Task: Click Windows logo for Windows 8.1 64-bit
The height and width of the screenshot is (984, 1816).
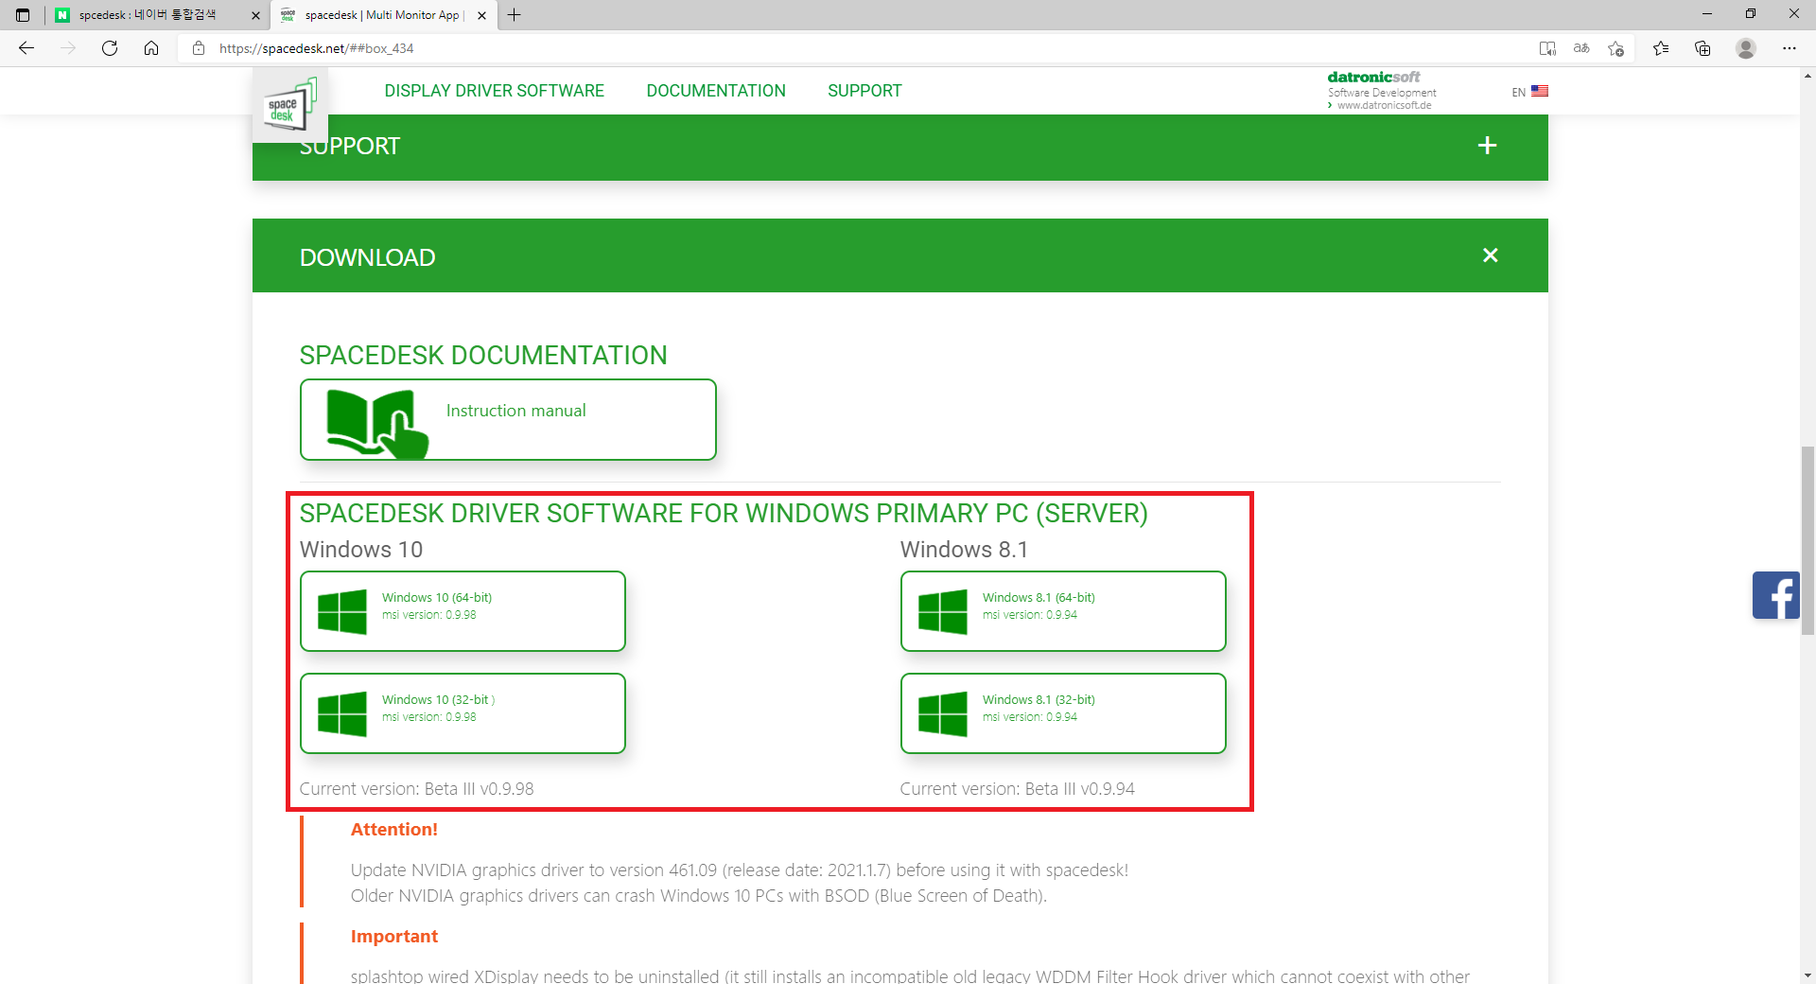Action: tap(942, 611)
